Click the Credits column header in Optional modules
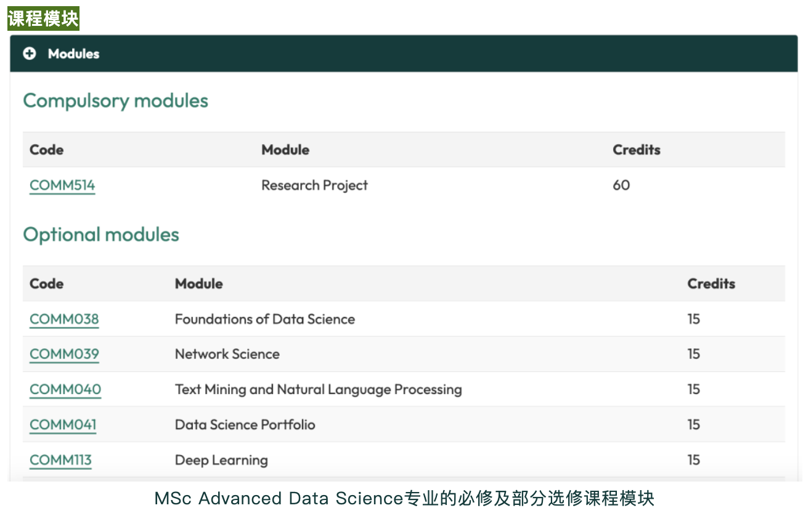The image size is (811, 516). pyautogui.click(x=711, y=284)
